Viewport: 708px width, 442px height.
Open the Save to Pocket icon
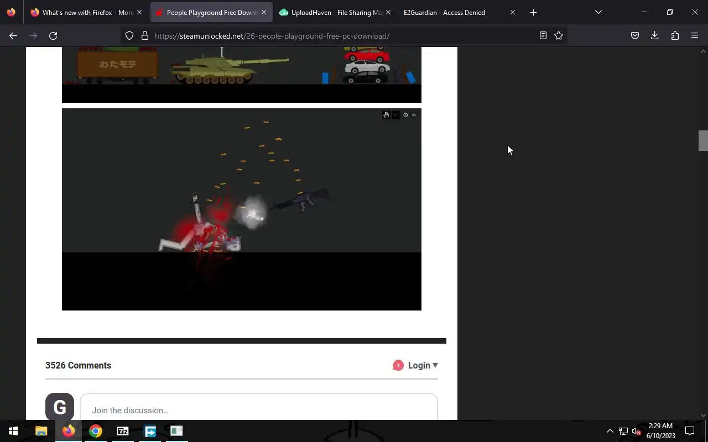click(x=635, y=36)
